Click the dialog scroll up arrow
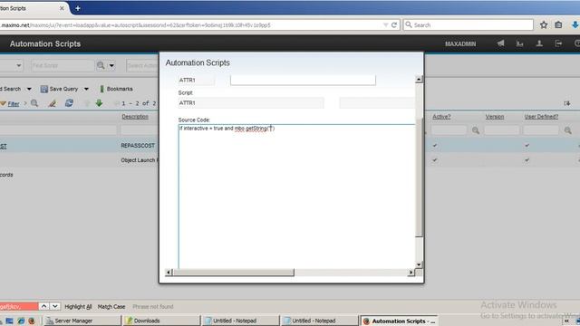This screenshot has height=326, width=580. (419, 80)
